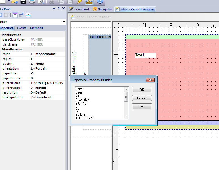Switch to the Navigator tab
This screenshot has width=219, height=170.
coord(102,9)
